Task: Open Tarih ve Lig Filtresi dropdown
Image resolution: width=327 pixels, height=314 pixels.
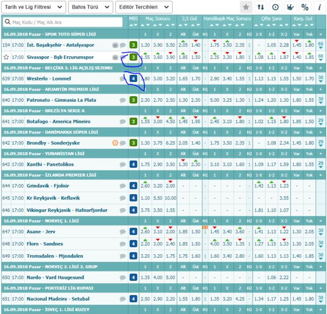Action: tap(34, 7)
